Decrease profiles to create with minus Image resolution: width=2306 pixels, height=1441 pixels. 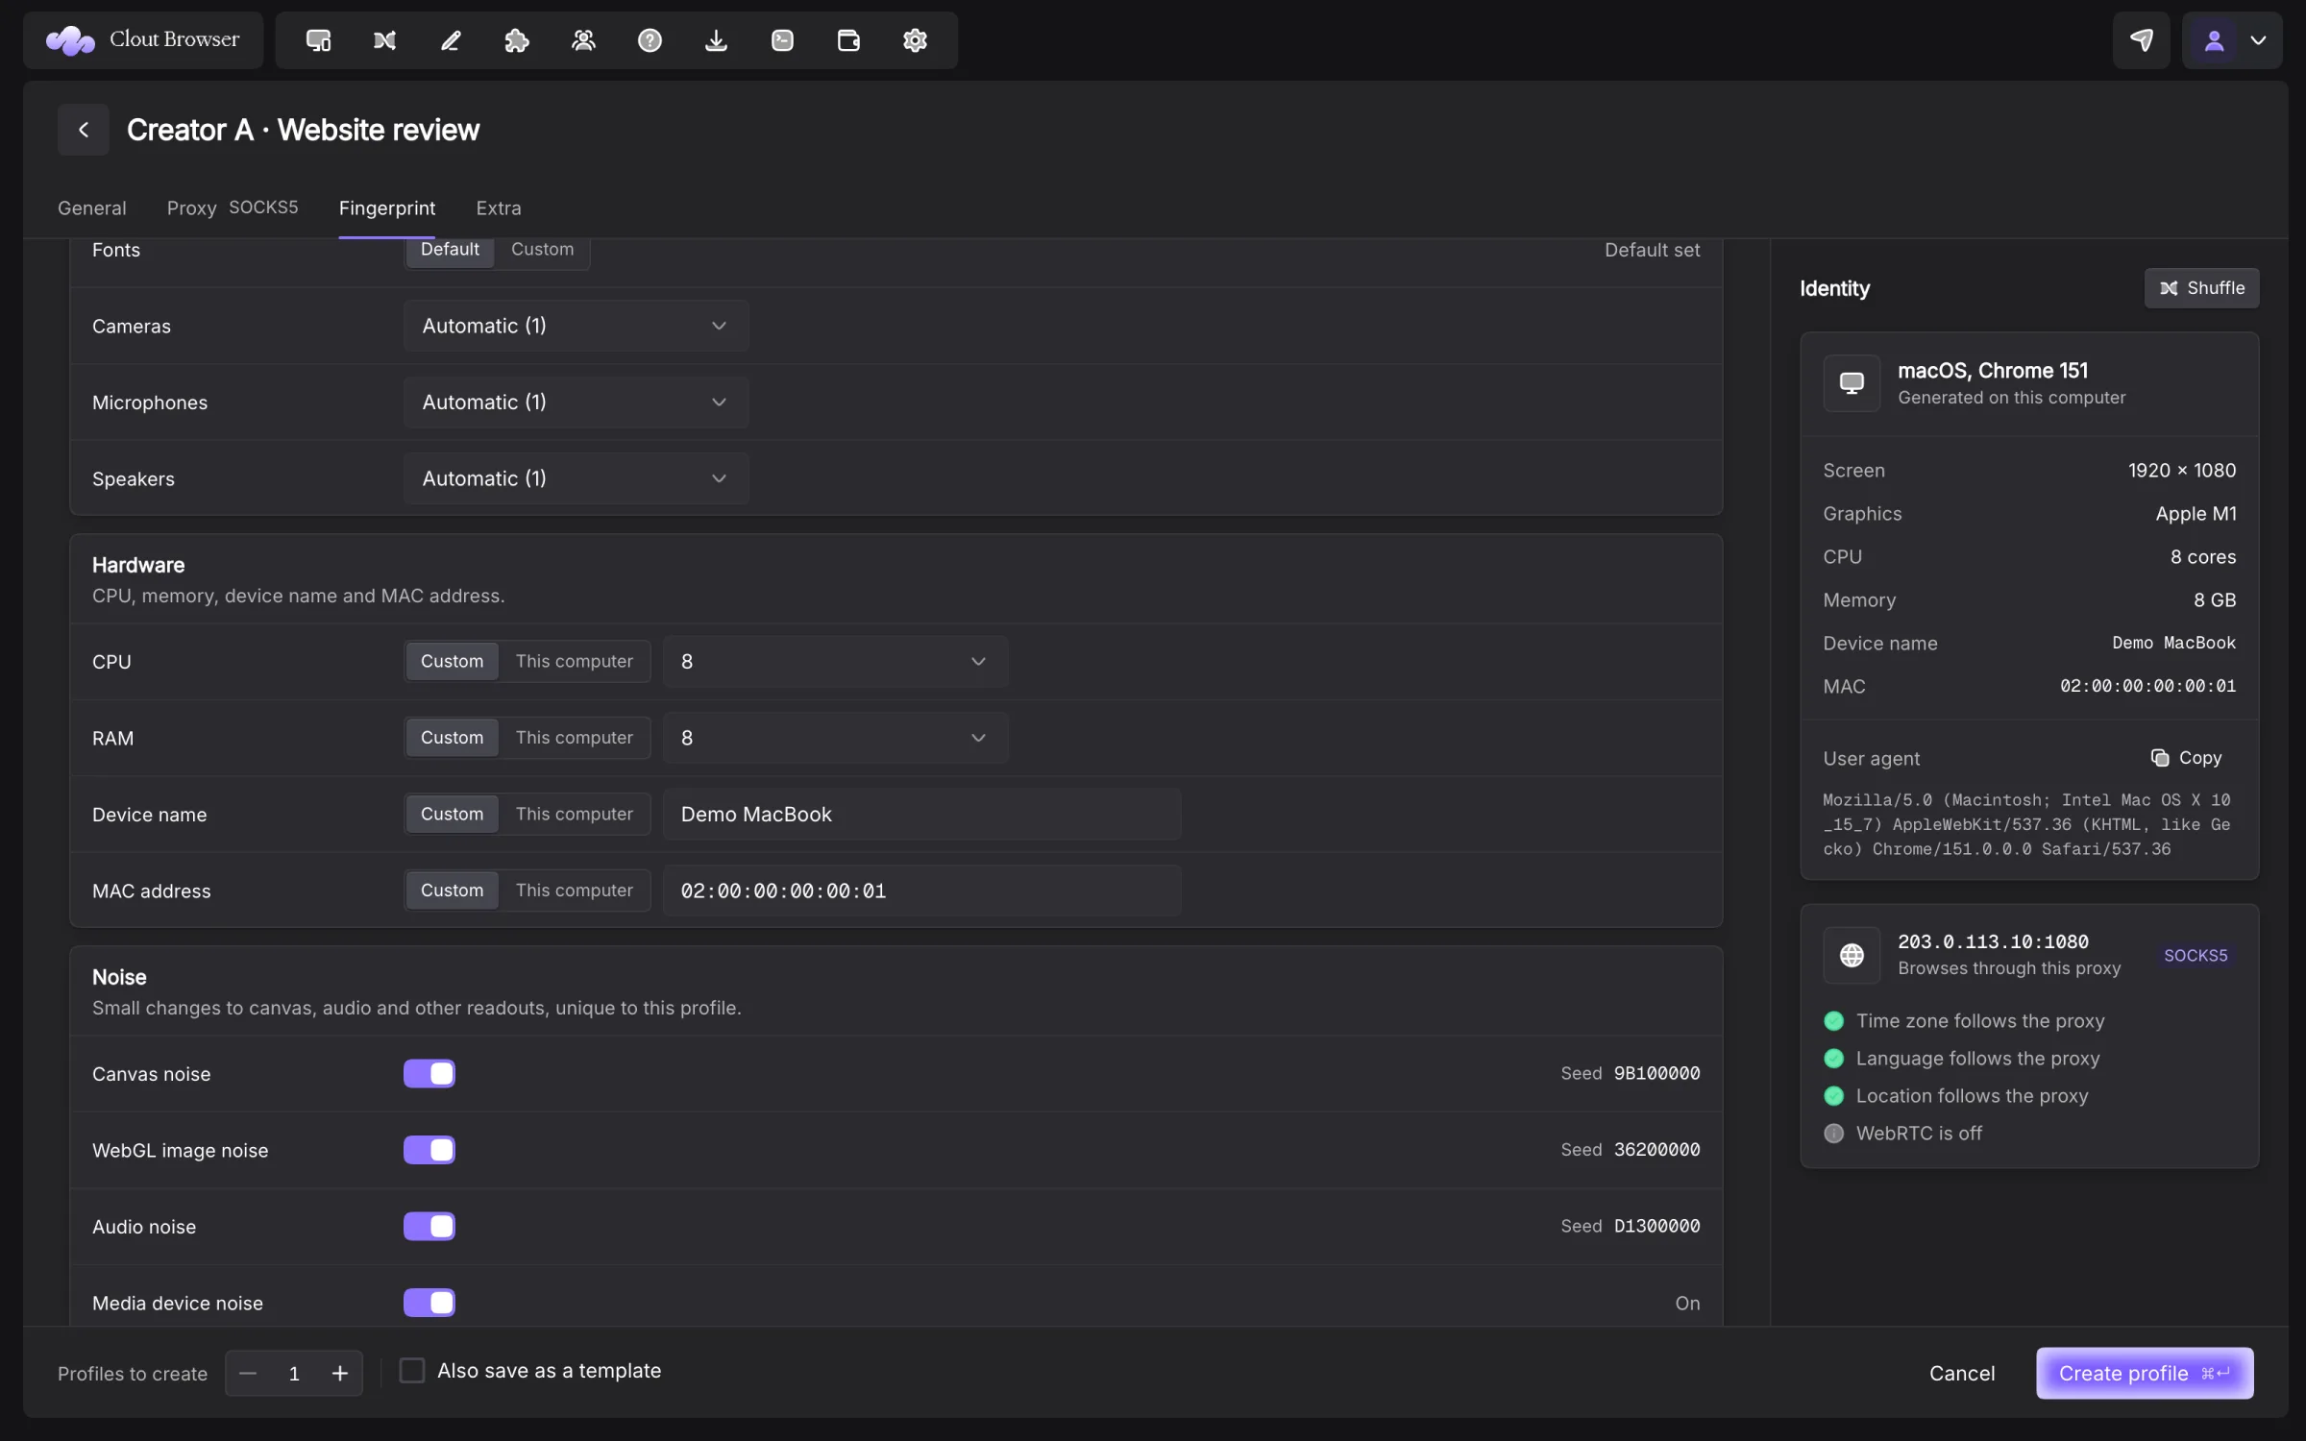[x=248, y=1374]
